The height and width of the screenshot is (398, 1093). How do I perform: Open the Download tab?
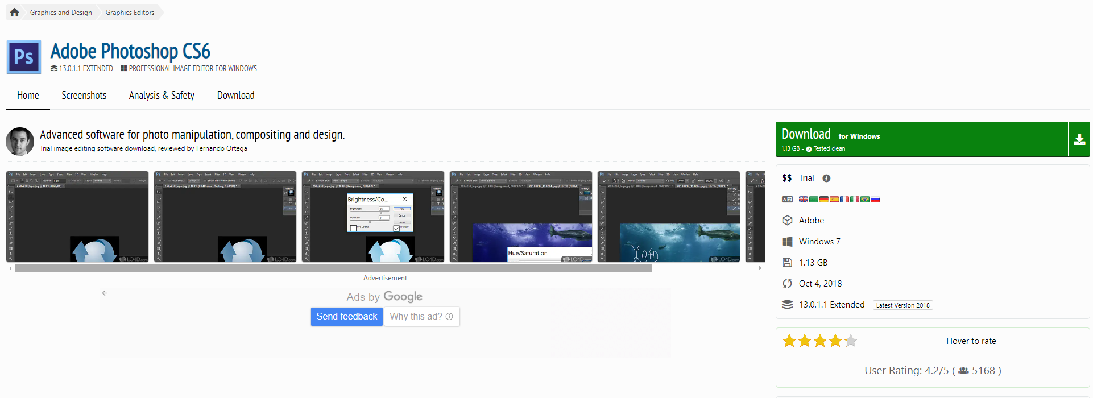point(236,96)
